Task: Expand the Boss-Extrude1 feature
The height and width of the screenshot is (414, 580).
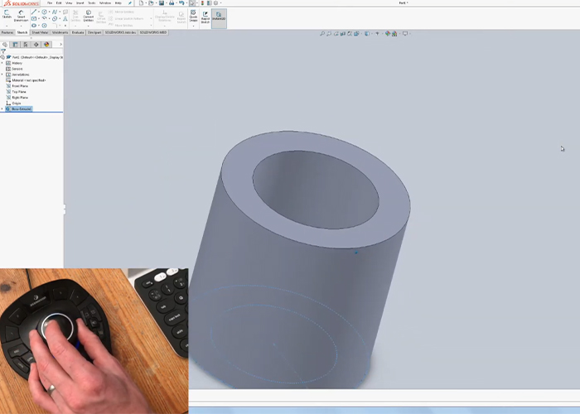Action: tap(3, 108)
